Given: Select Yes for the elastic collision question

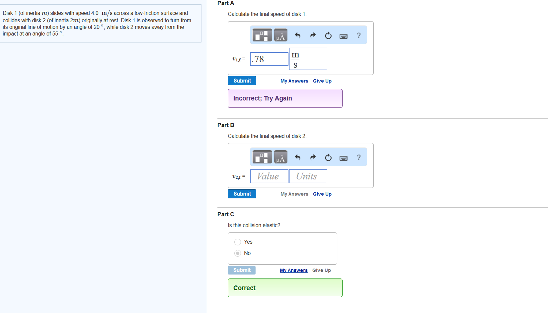Looking at the screenshot, I should pos(237,242).
